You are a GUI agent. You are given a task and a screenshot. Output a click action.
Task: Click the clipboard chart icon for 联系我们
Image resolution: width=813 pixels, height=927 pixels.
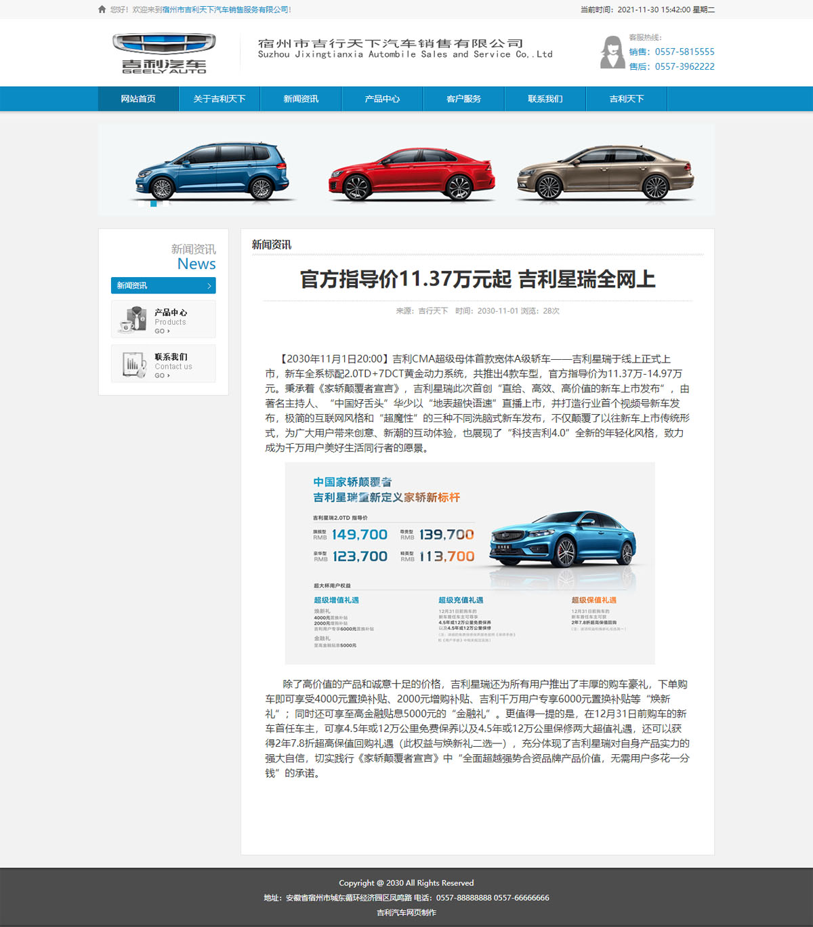pyautogui.click(x=134, y=364)
